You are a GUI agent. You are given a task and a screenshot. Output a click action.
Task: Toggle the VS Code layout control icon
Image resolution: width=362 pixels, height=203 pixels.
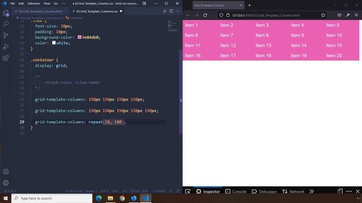point(144,3)
